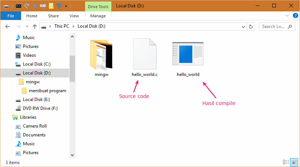Select Music under Libraries in navigation pane
The width and height of the screenshot is (300, 167).
29,144
